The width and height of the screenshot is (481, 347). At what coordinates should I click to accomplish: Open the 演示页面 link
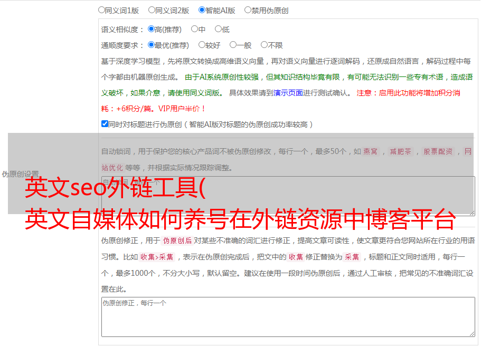[x=288, y=93]
